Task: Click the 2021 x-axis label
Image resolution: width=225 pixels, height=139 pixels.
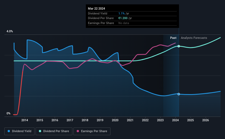Action: 130,120
